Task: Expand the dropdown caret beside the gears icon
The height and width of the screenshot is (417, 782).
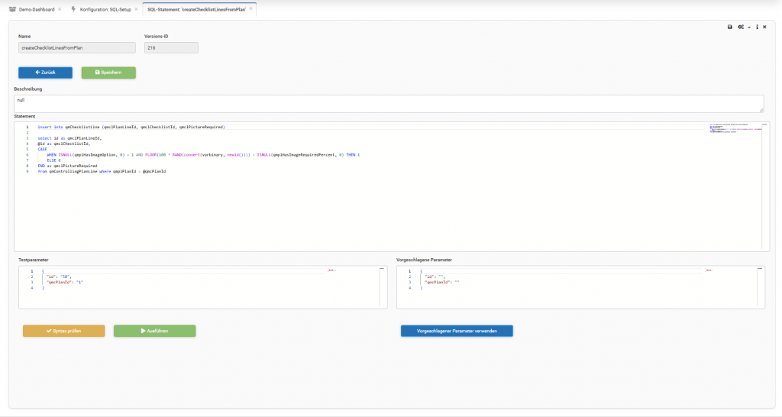Action: (749, 27)
